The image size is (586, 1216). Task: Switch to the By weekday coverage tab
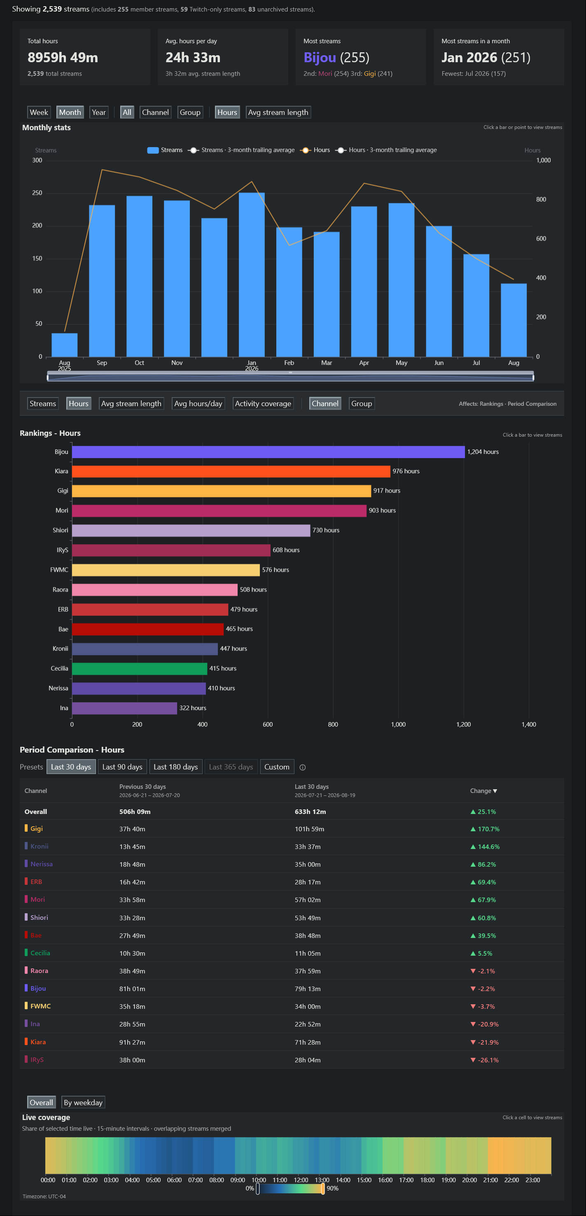point(83,1102)
